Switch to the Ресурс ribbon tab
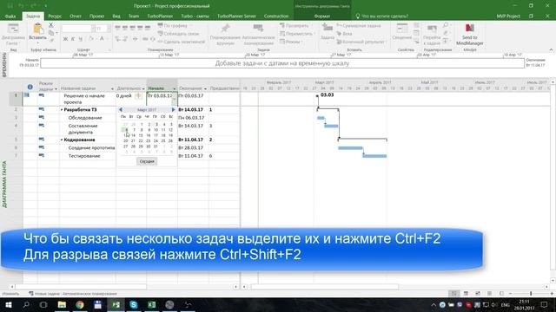Screen dimensions: 556x312 tap(55, 16)
